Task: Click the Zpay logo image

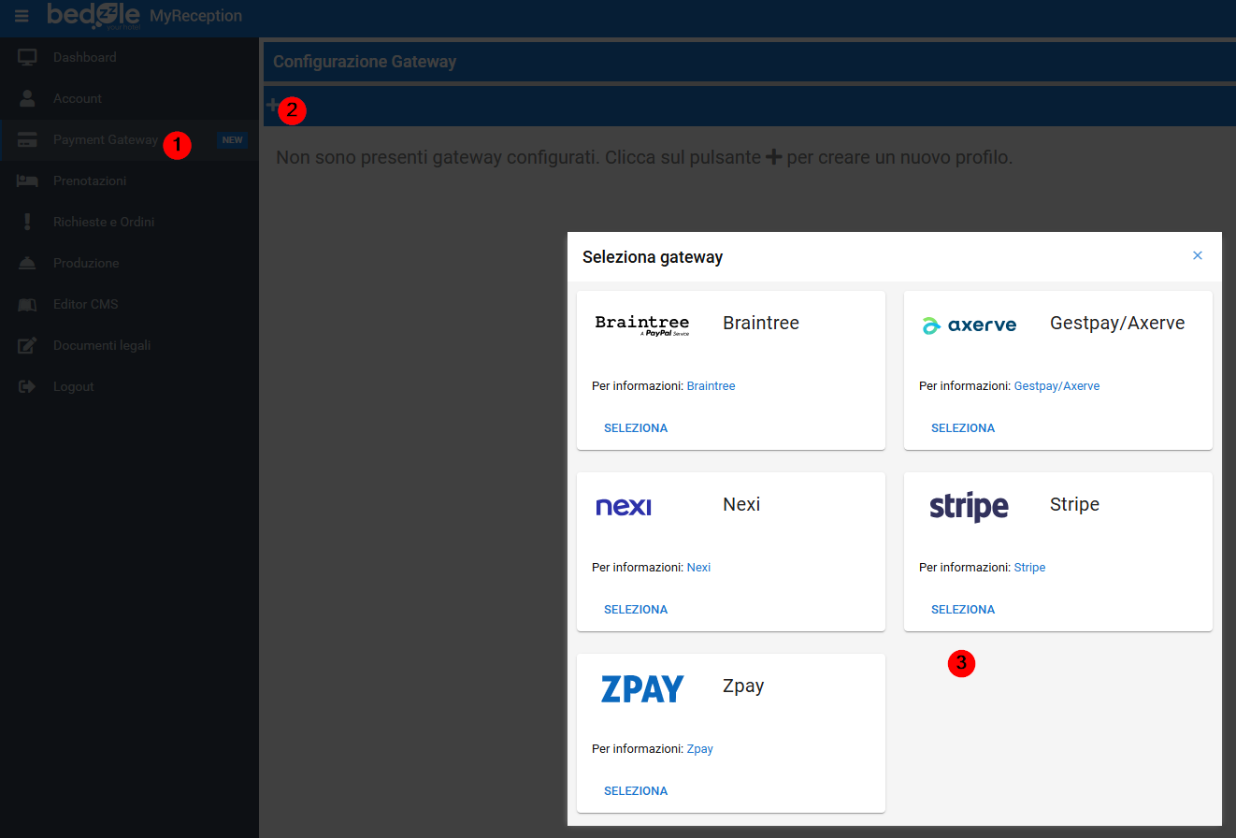Action: (642, 689)
